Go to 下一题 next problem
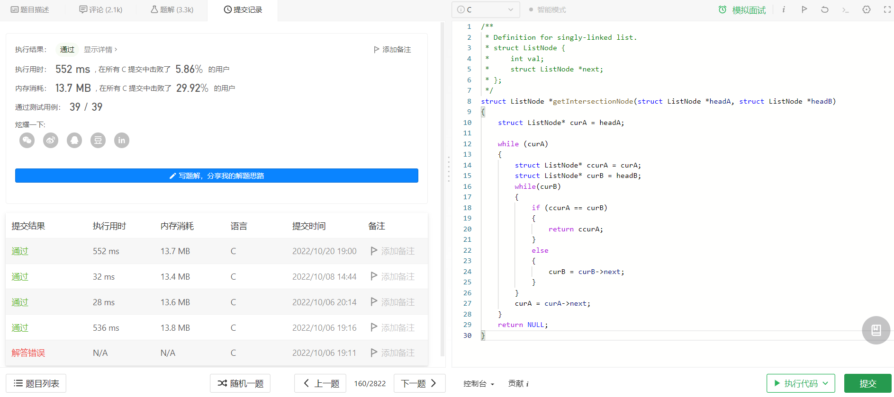The width and height of the screenshot is (894, 397). click(x=419, y=383)
